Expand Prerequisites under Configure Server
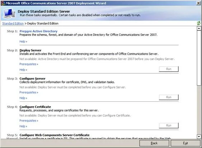 pyautogui.click(x=29, y=92)
